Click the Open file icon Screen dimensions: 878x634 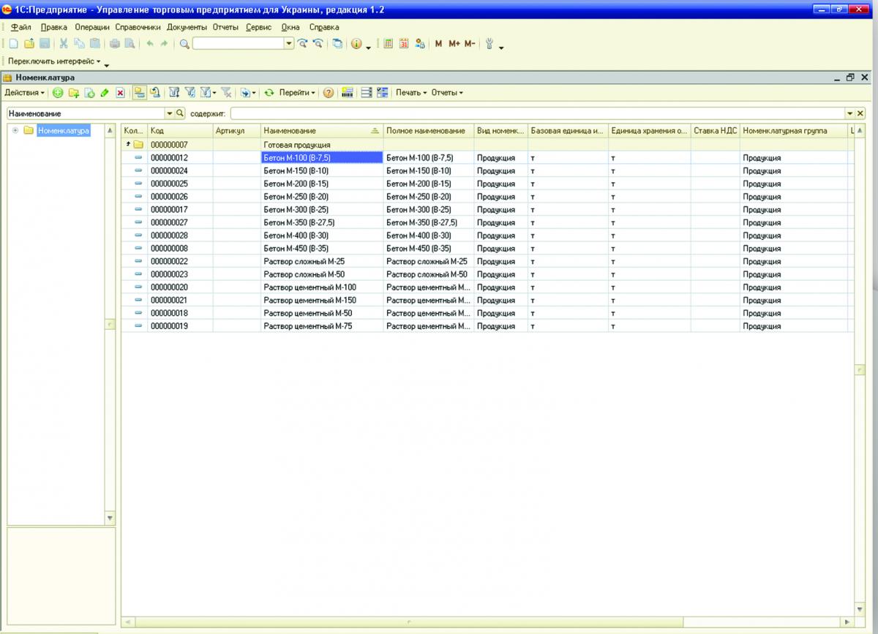coord(29,44)
